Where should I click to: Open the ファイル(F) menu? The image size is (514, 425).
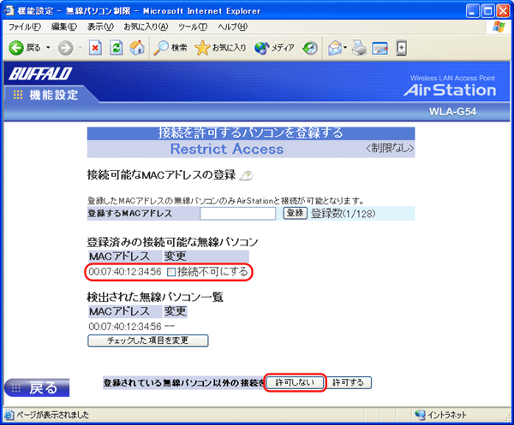click(x=24, y=27)
